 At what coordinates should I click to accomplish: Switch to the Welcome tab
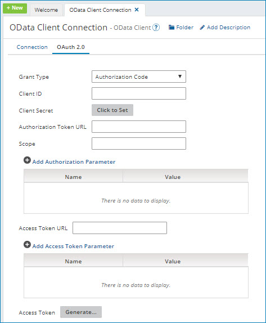[46, 10]
